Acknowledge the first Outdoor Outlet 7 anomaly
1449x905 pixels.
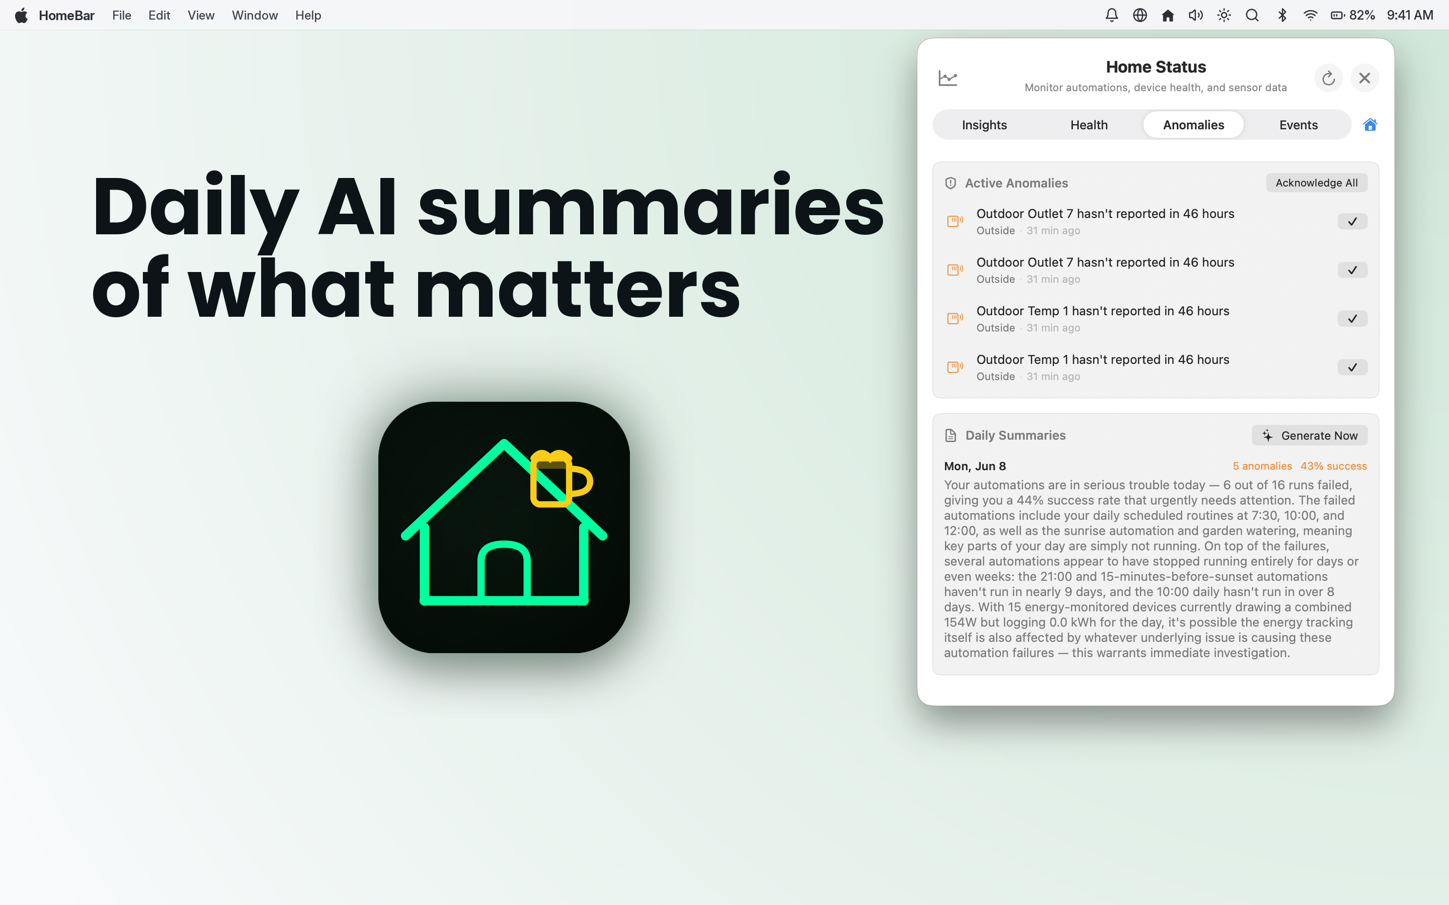coord(1352,221)
